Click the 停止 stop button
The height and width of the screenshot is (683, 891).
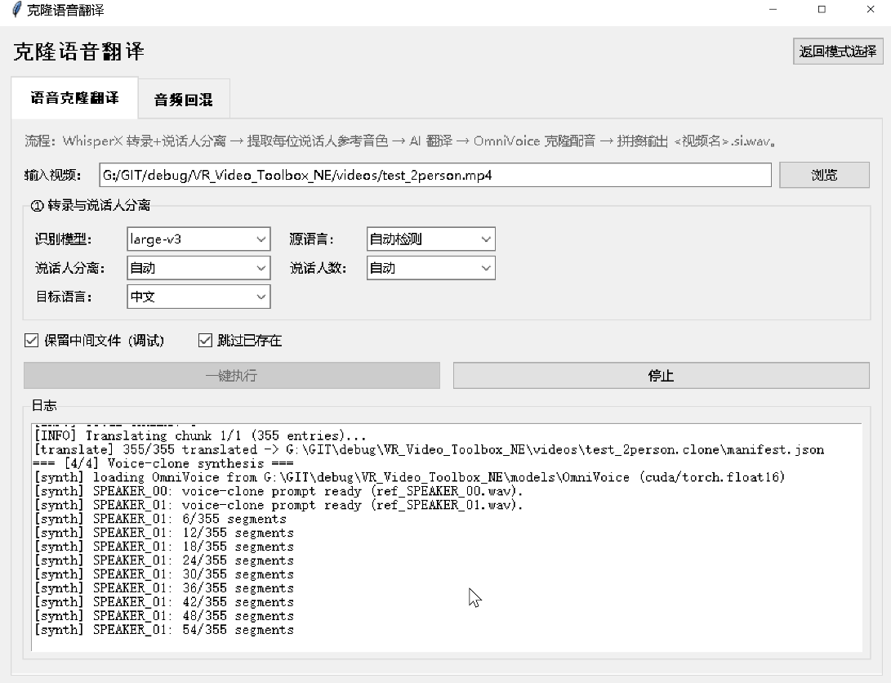pyautogui.click(x=661, y=376)
